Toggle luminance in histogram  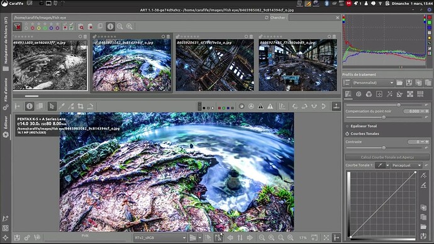tap(430, 33)
